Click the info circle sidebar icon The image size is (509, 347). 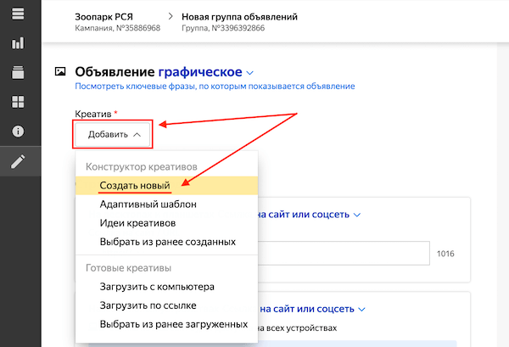click(x=19, y=132)
